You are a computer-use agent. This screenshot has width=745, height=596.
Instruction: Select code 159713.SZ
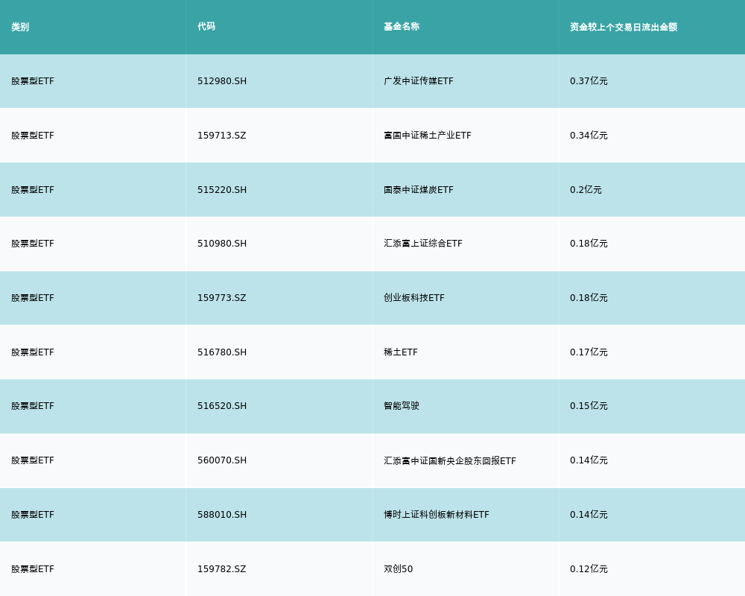tap(222, 136)
